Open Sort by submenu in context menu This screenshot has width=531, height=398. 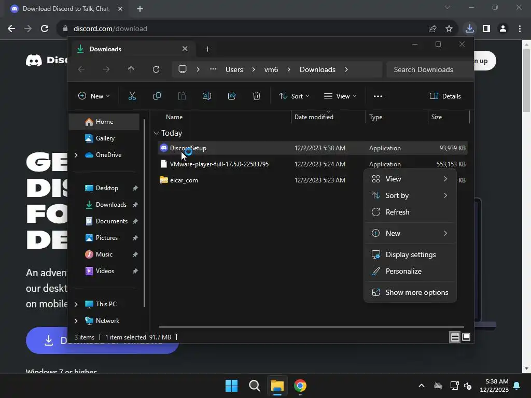(410, 195)
